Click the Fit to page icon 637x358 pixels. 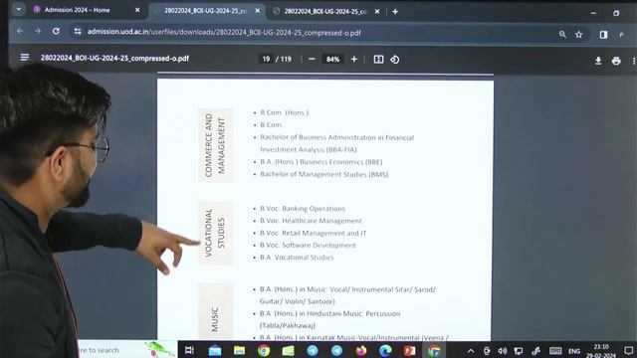pyautogui.click(x=378, y=60)
